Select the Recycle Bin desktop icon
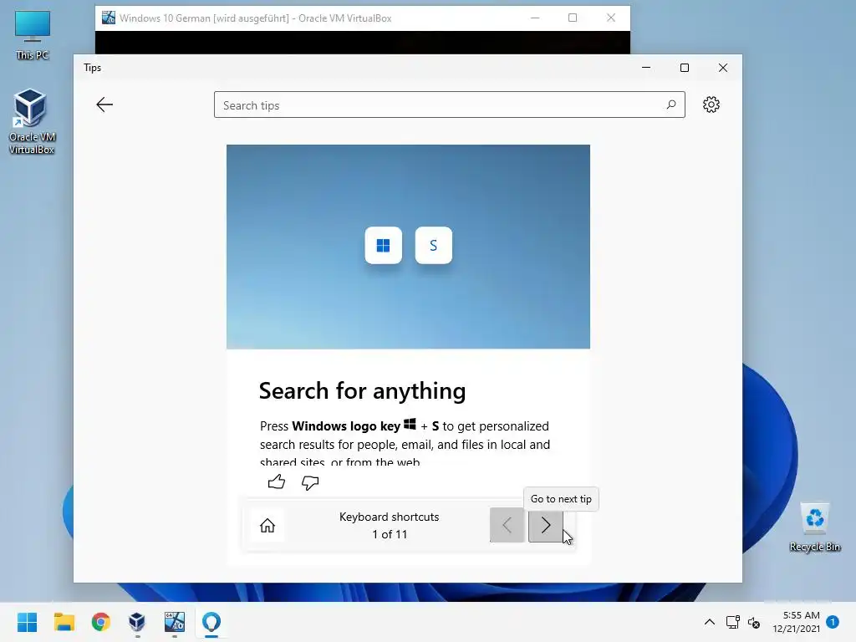This screenshot has height=642, width=856. tap(814, 527)
